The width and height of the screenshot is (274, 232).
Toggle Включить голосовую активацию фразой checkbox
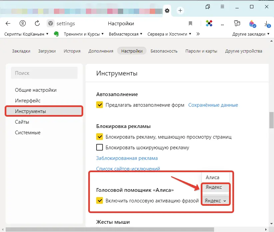point(100,200)
